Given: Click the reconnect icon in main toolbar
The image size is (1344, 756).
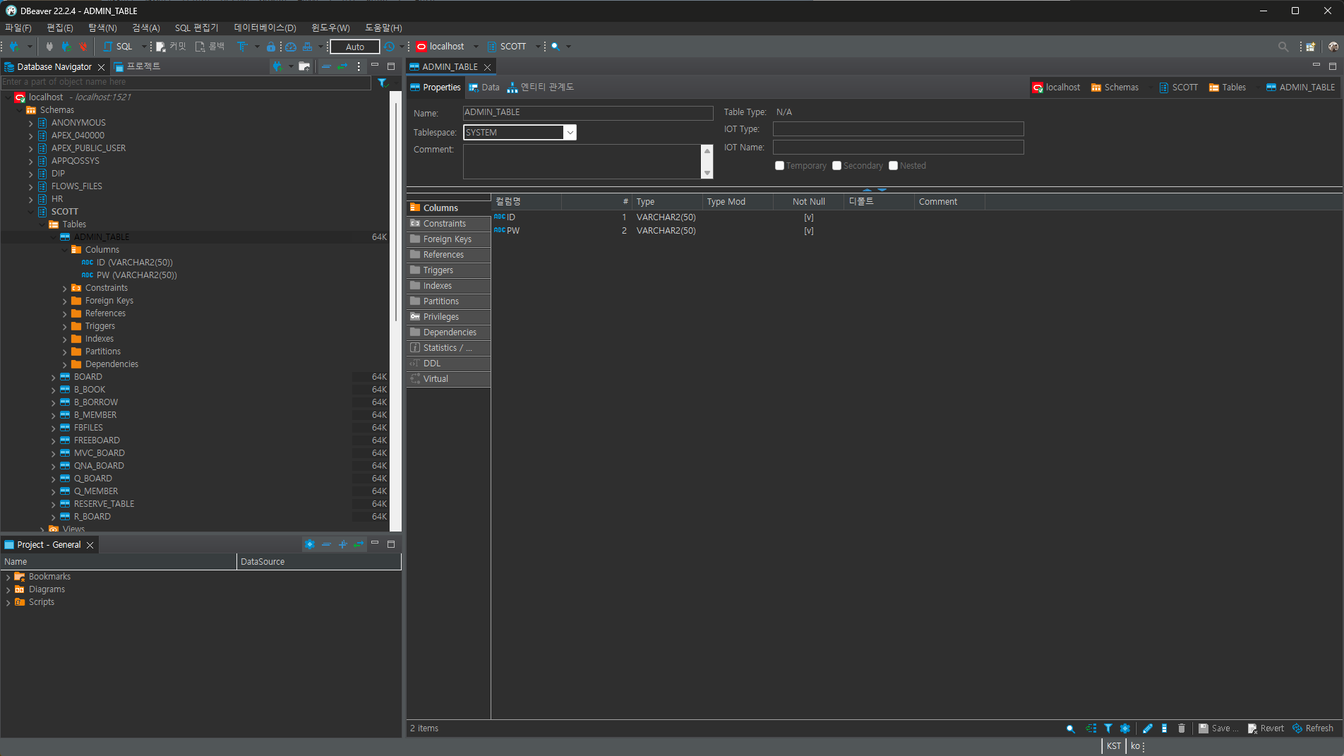Looking at the screenshot, I should (66, 47).
